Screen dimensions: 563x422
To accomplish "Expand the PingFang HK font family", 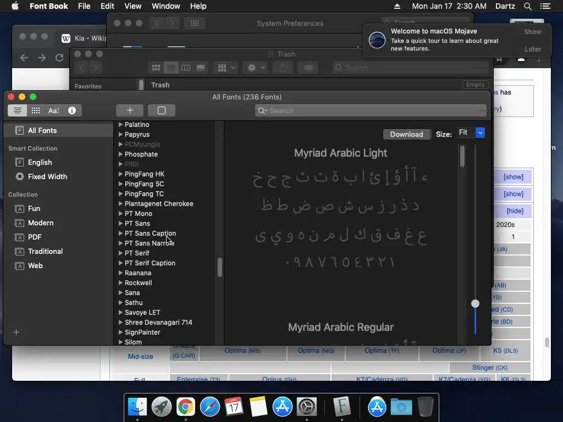I will [x=120, y=174].
